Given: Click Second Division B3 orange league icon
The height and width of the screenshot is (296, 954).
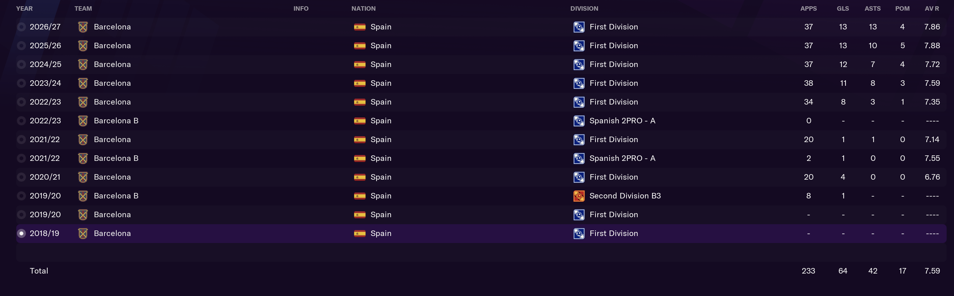Looking at the screenshot, I should (x=579, y=196).
